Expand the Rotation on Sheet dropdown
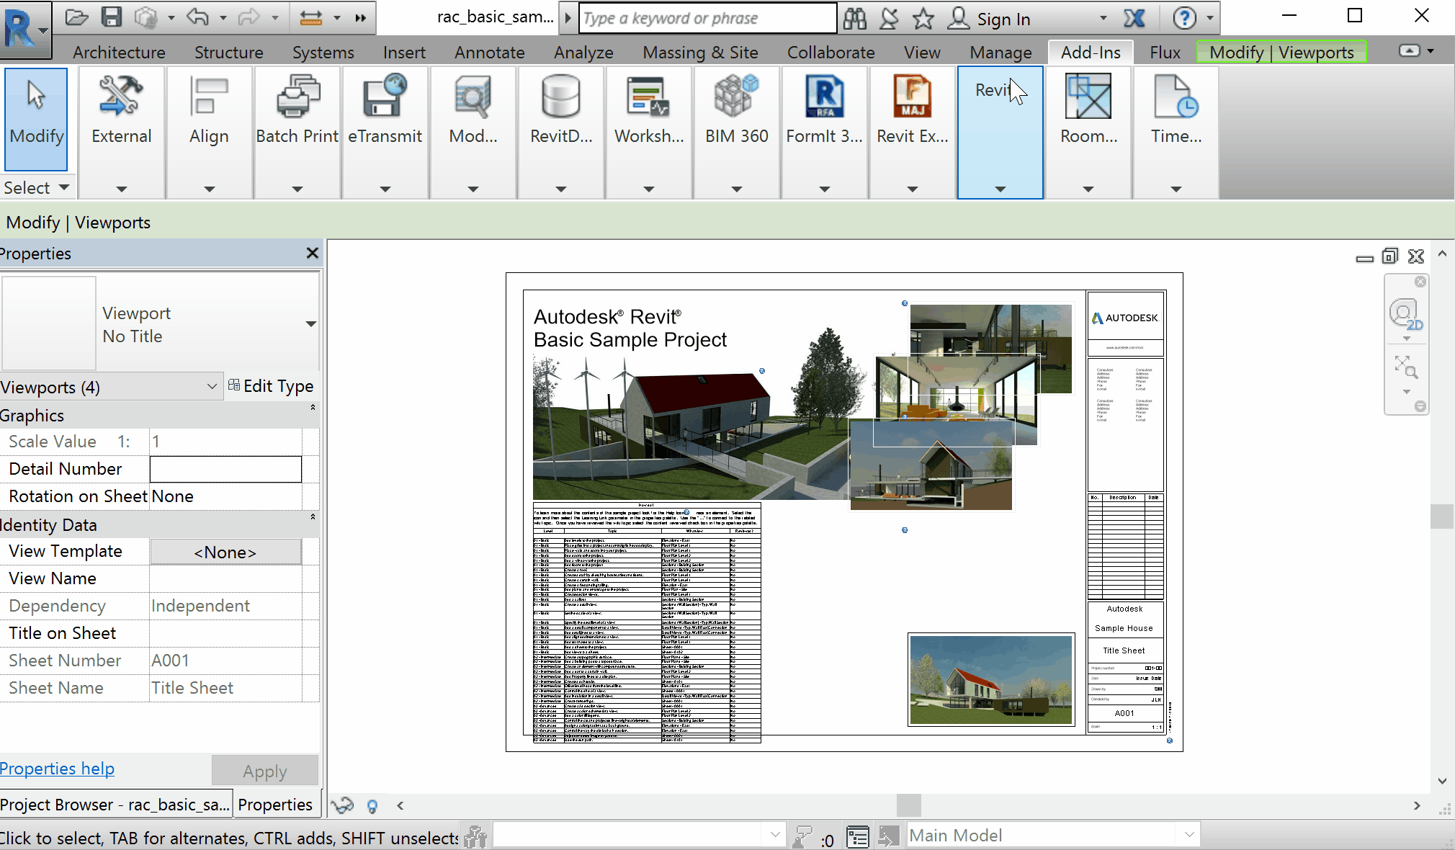Image resolution: width=1455 pixels, height=850 pixels. [x=228, y=496]
